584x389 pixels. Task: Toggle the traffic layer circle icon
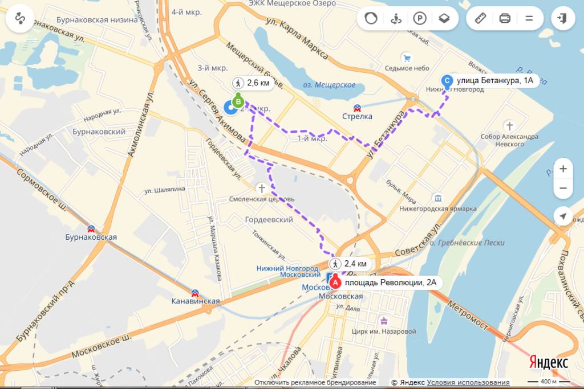click(x=371, y=18)
